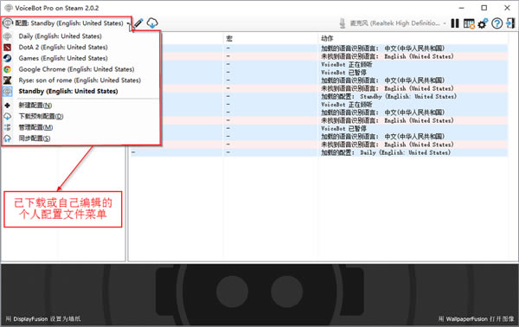Collapse the 配置 Standby profile dropdown

(67, 23)
